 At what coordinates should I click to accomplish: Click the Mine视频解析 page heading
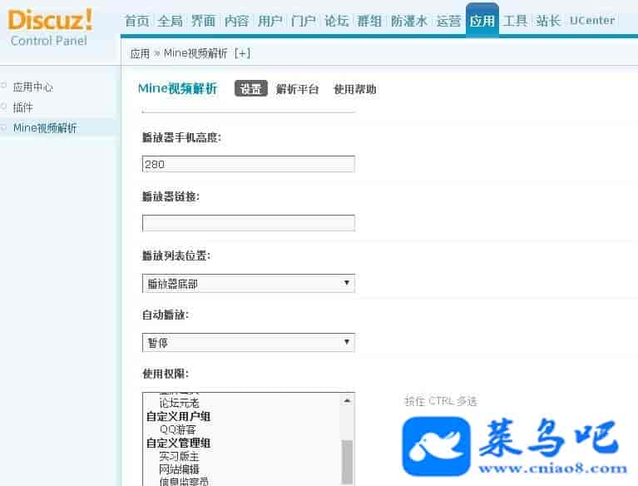click(x=178, y=88)
